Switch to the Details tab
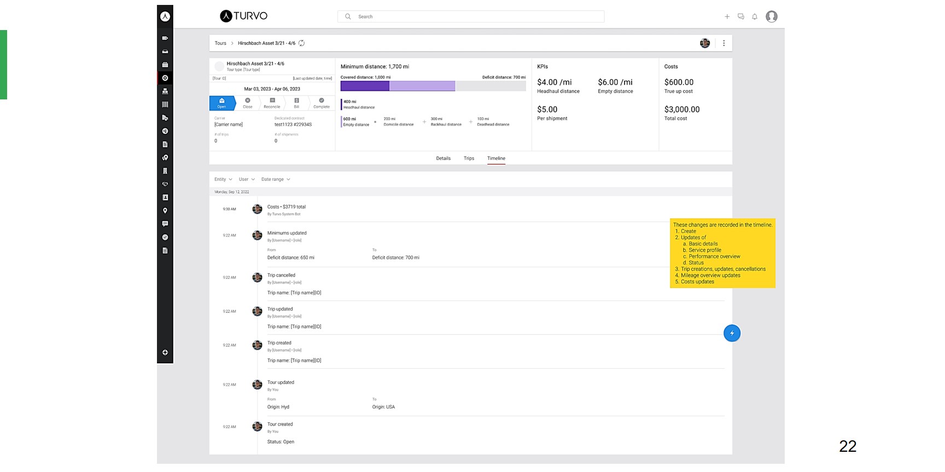 coord(444,158)
